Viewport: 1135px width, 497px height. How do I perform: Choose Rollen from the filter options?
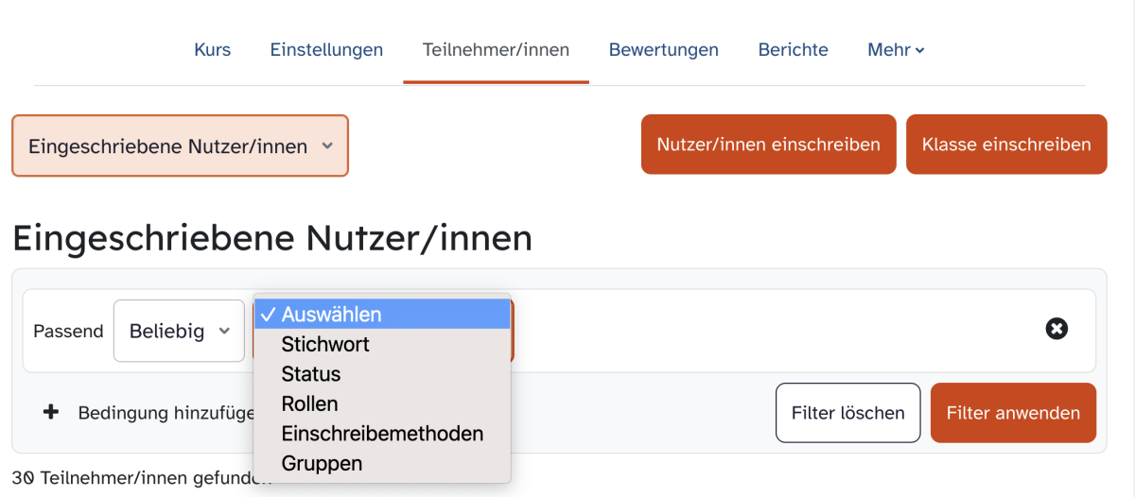coord(382,403)
